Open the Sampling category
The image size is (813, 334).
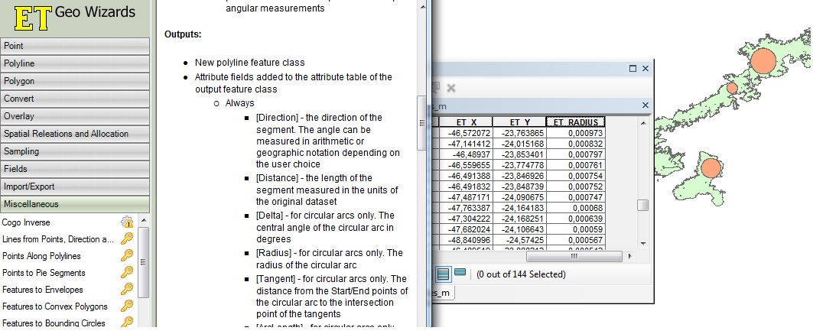[x=75, y=151]
